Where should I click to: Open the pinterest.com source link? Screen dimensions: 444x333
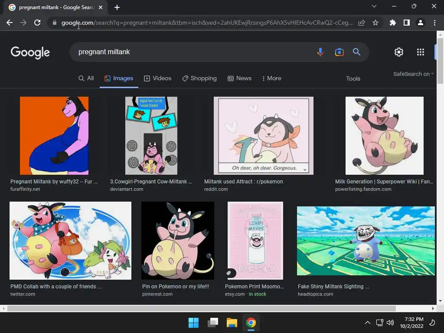157,294
